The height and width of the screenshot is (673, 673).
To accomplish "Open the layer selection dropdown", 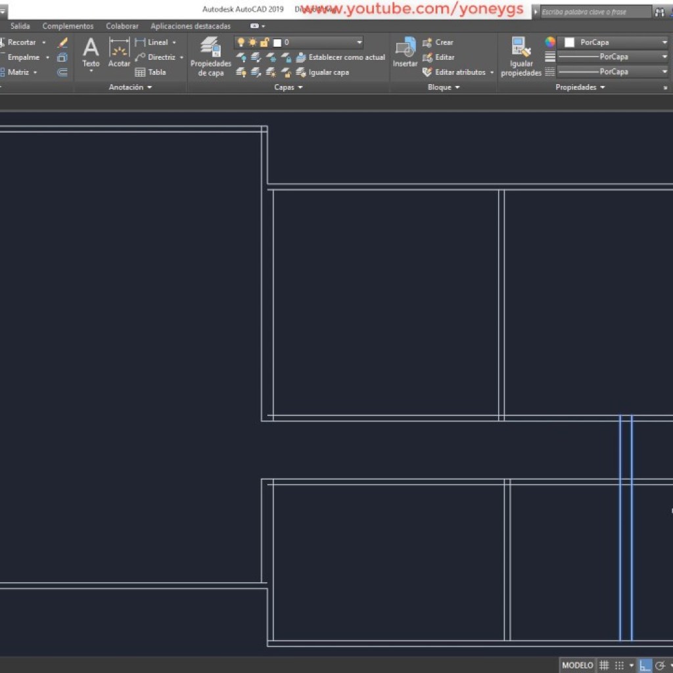I will click(x=359, y=41).
